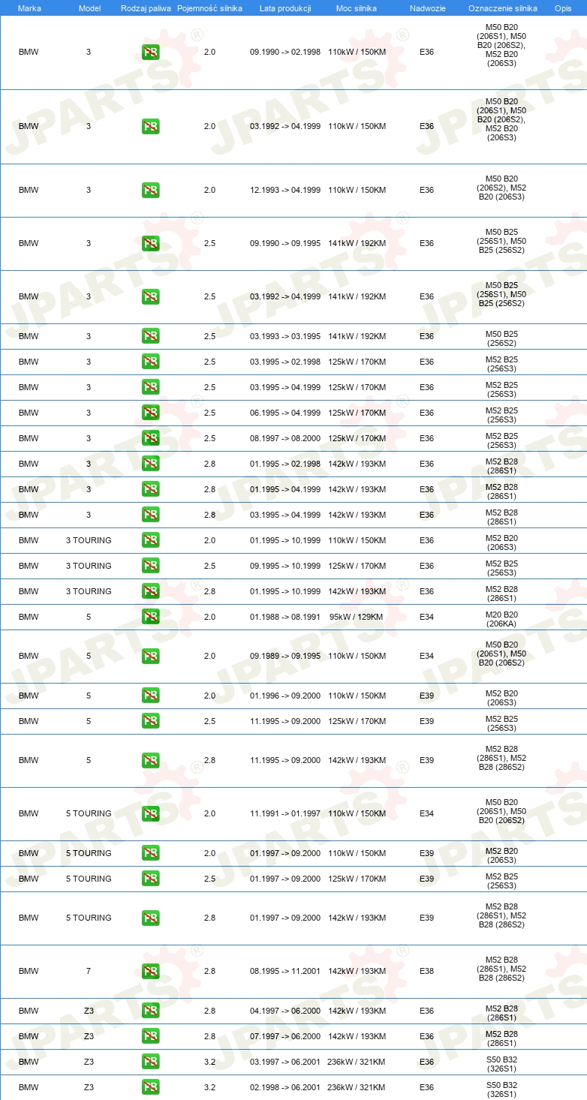
Task: Click the E38 body code cell
Action: [x=426, y=971]
